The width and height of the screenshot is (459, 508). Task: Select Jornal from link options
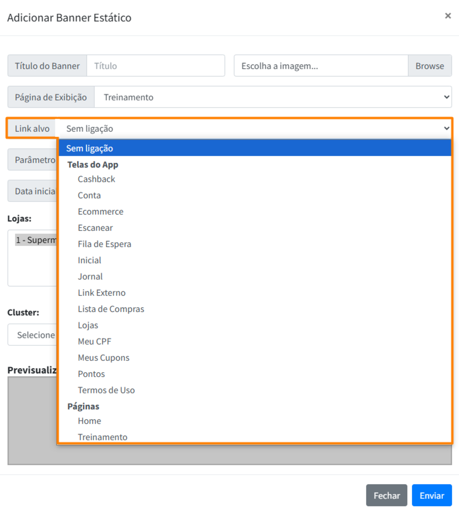coord(90,276)
